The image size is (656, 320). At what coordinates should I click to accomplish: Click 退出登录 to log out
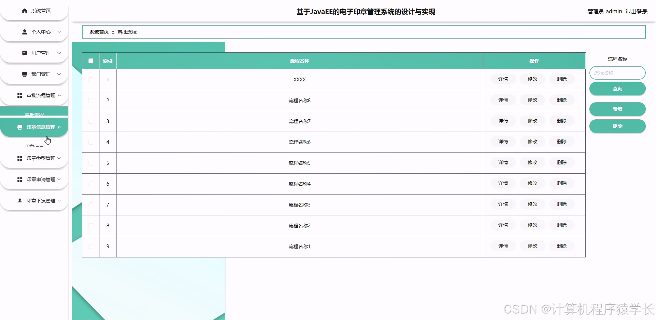pyautogui.click(x=637, y=11)
